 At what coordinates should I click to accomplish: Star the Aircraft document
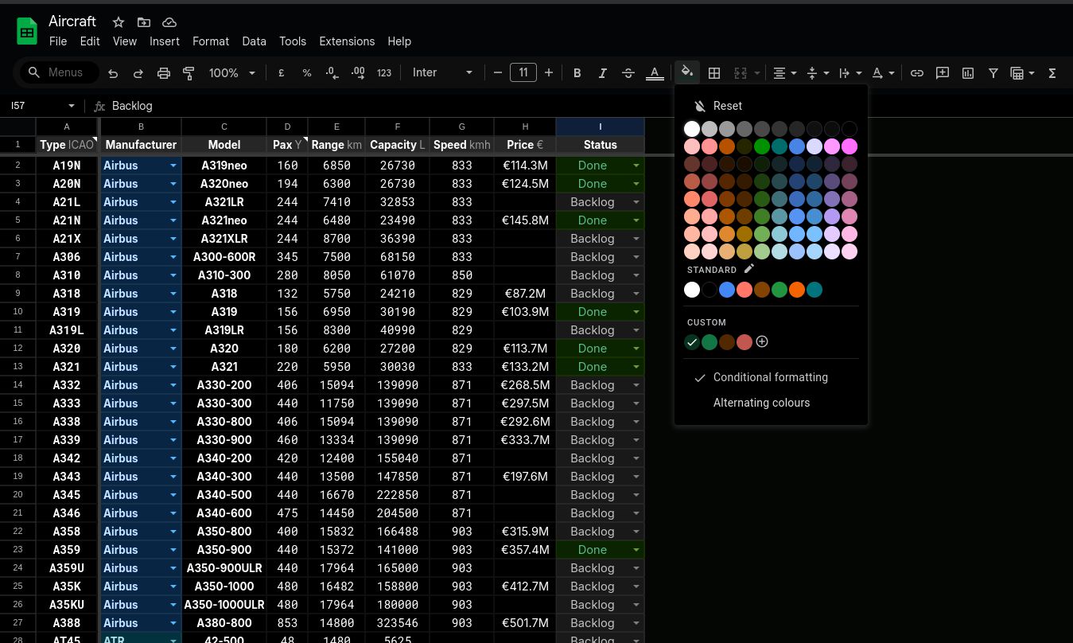(118, 22)
